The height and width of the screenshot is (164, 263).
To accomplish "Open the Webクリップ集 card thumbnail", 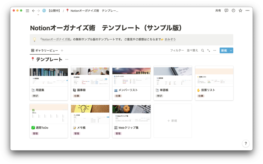I will click(131, 114).
